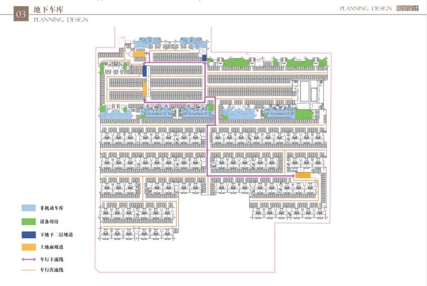427x286 pixels.
Task: Select the dark blue ramp above the vertical orange ramp
Action: [145, 72]
